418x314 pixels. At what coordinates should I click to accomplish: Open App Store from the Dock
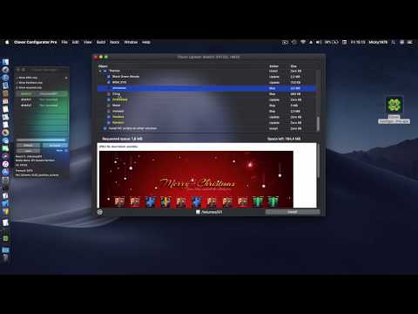[5, 172]
